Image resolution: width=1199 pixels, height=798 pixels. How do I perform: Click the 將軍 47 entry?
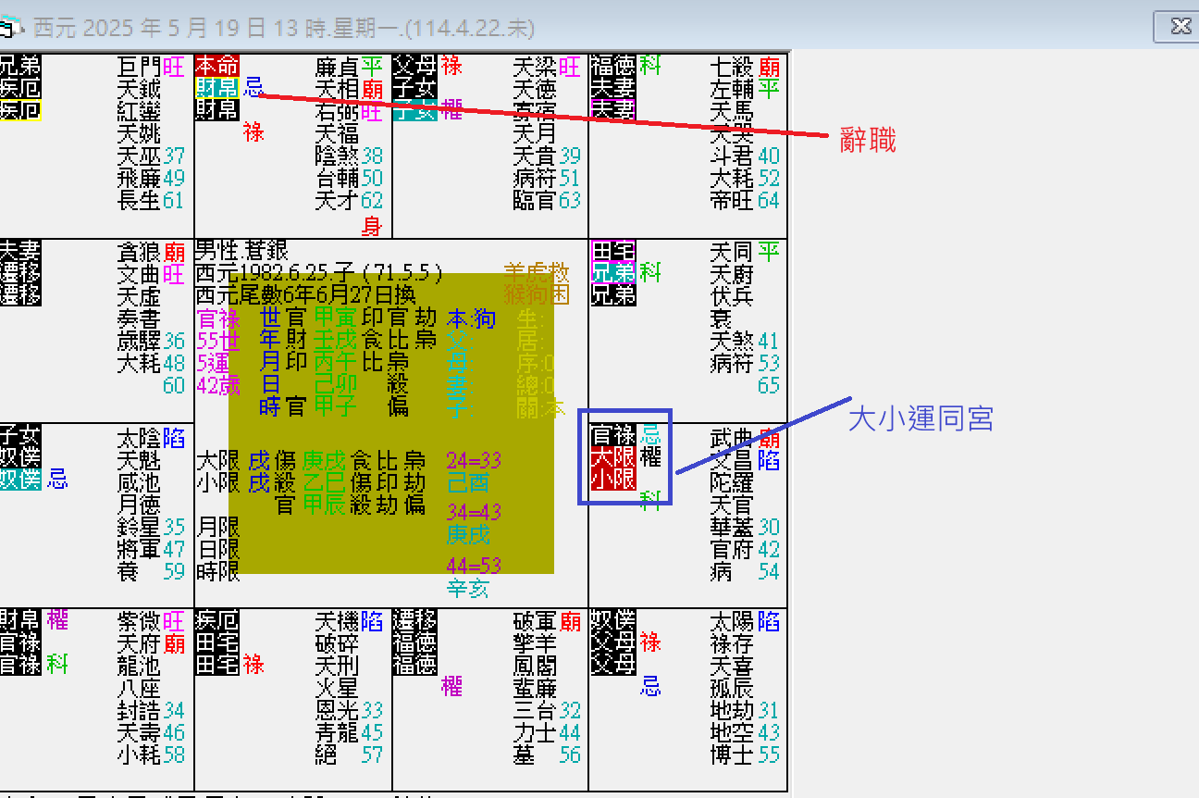click(x=151, y=550)
